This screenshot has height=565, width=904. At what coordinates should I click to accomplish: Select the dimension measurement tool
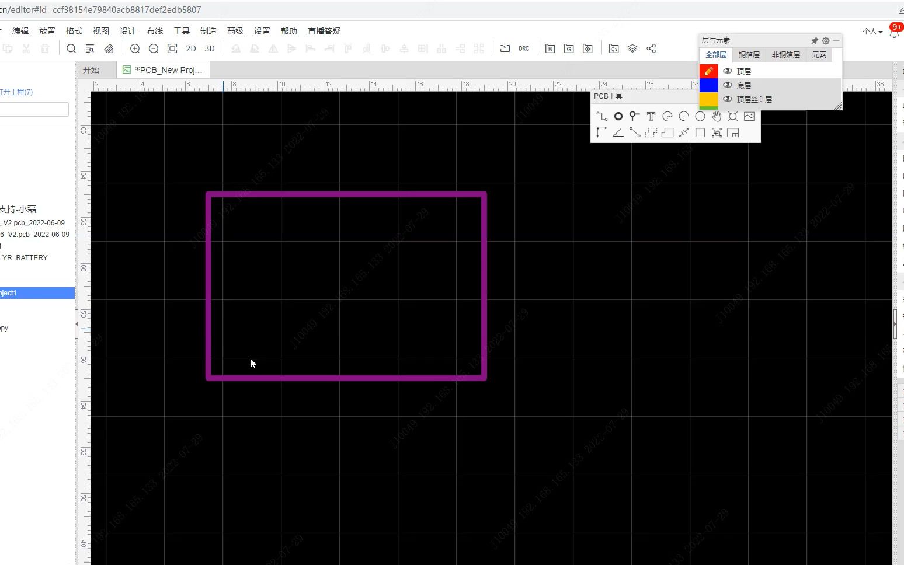(684, 132)
